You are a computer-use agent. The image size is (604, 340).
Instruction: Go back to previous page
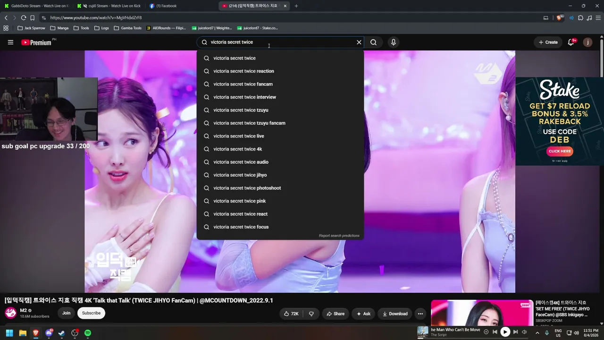(6, 17)
